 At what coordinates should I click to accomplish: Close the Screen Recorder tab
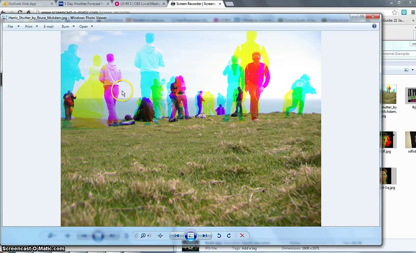point(220,4)
